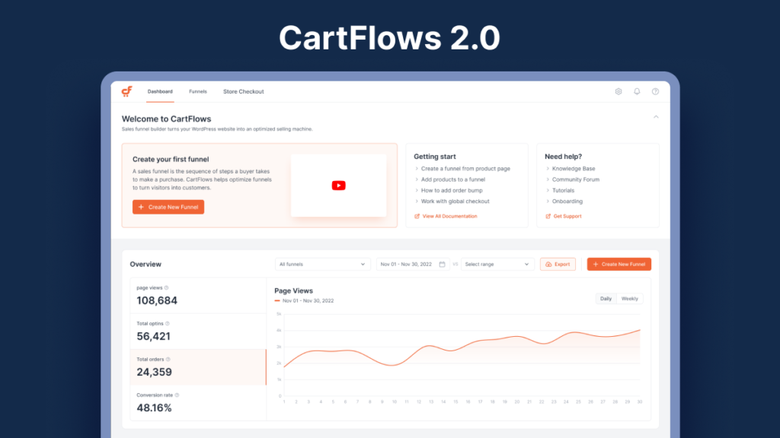Switch chart to Weekly view
The image size is (780, 438).
click(x=629, y=298)
